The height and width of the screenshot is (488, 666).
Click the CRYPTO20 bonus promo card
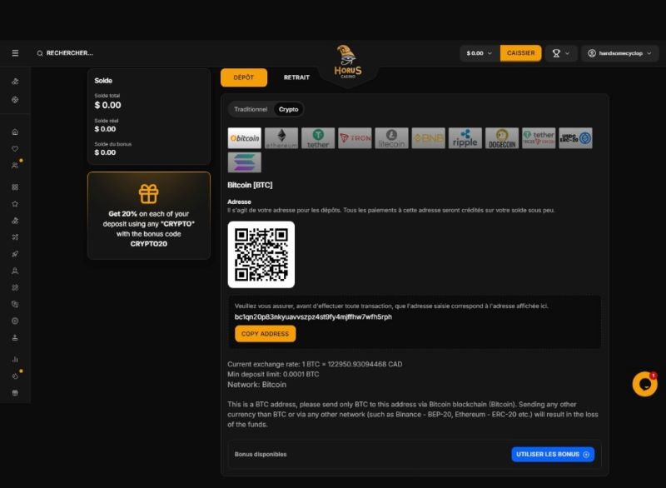coord(149,216)
